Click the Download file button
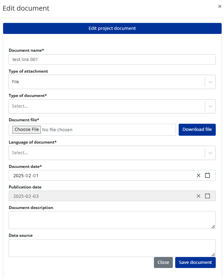The height and width of the screenshot is (280, 224). [x=197, y=130]
